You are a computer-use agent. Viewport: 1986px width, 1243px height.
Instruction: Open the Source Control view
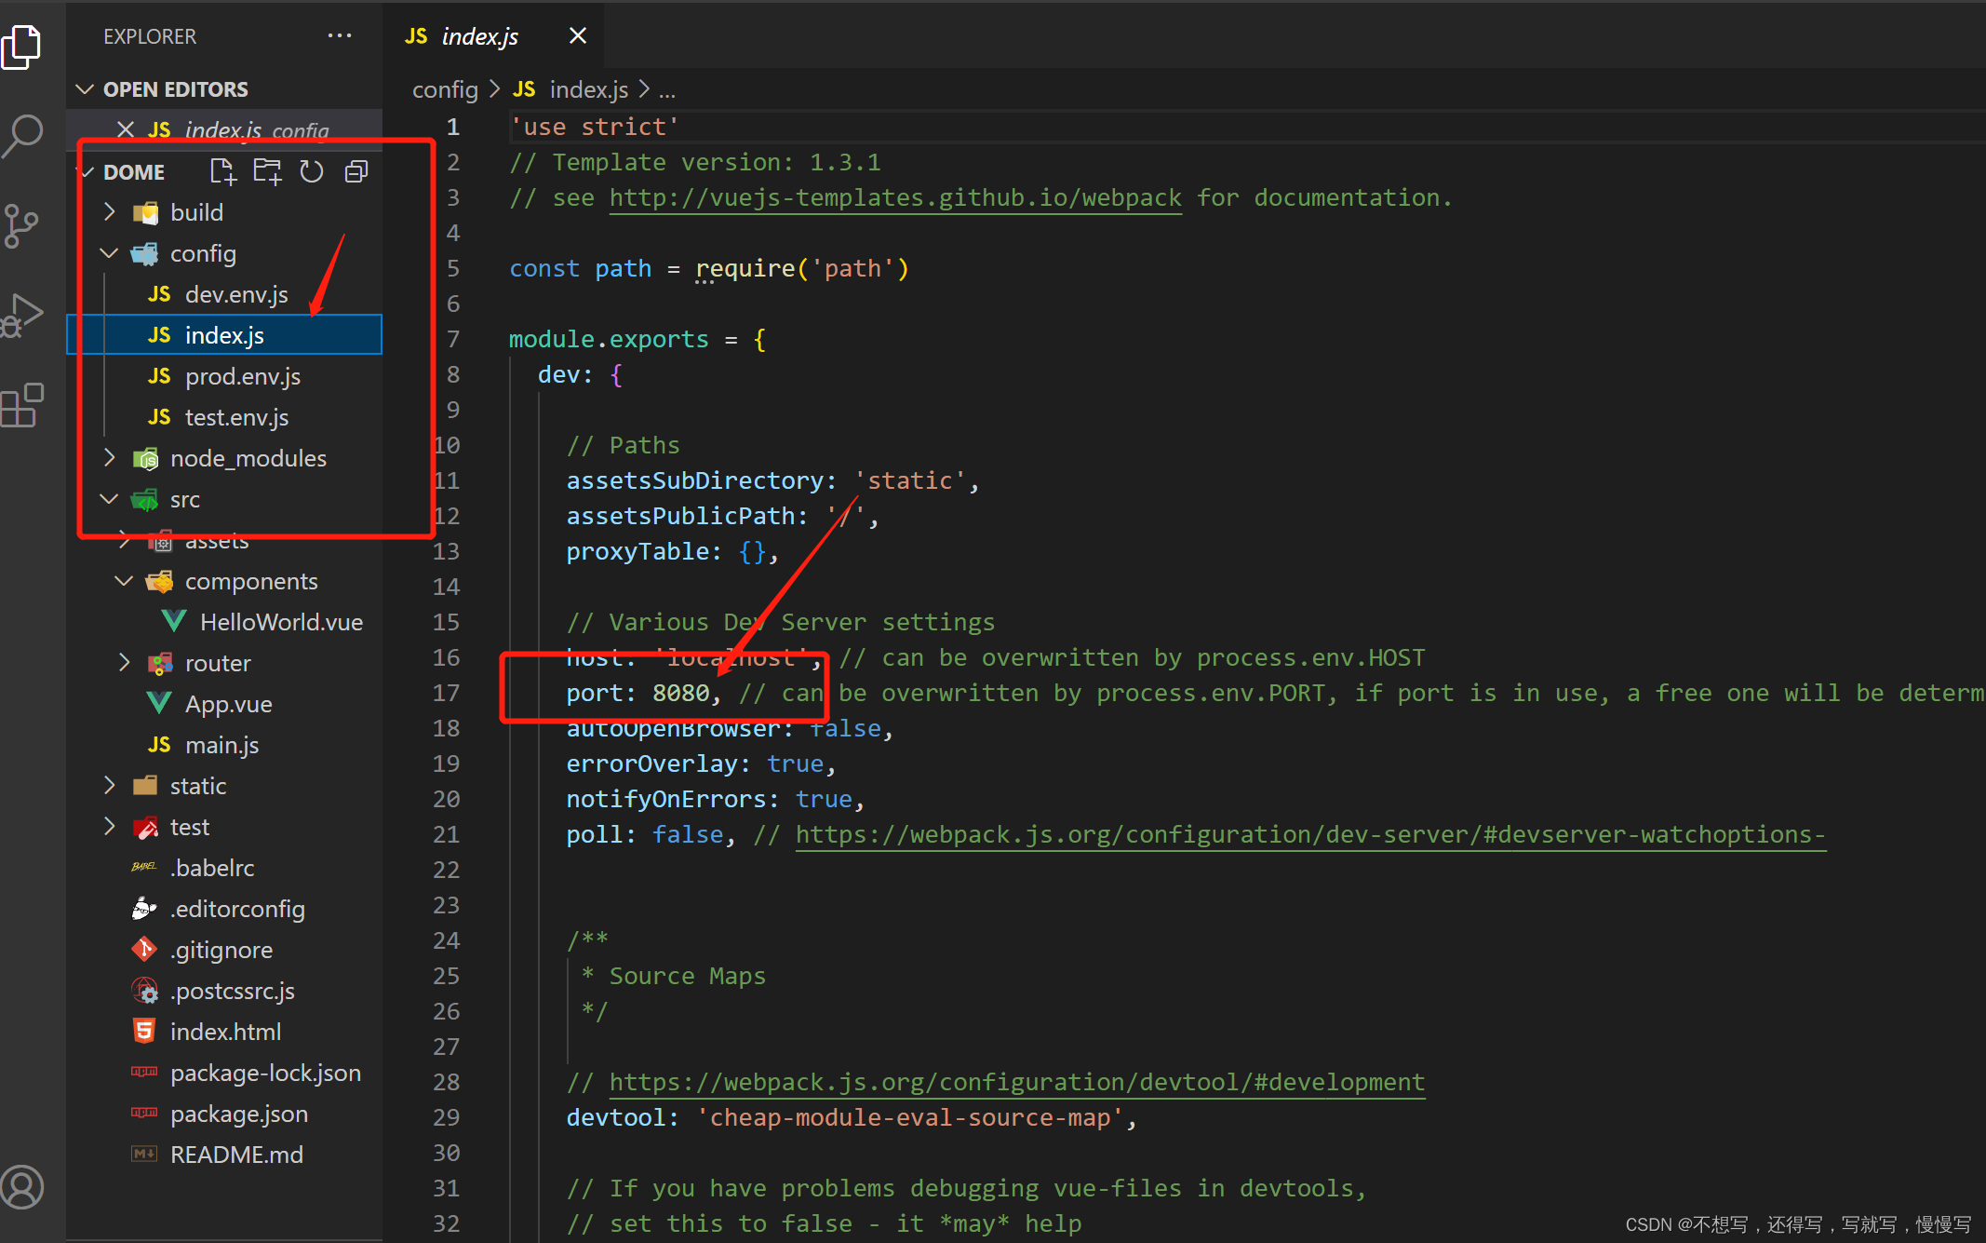coord(21,225)
